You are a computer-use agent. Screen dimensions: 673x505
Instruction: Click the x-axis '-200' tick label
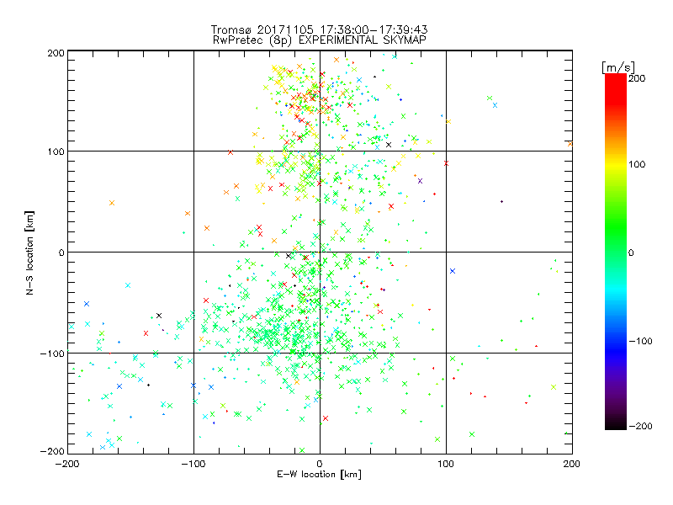[x=67, y=464]
